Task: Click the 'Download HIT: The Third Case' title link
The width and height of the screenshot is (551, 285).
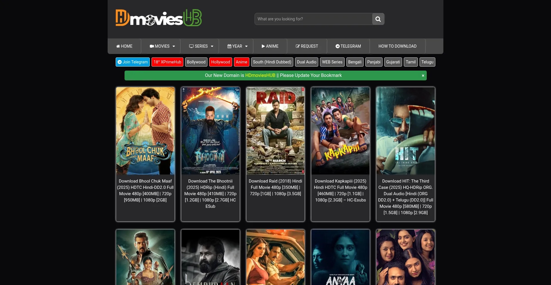Action: pyautogui.click(x=406, y=197)
